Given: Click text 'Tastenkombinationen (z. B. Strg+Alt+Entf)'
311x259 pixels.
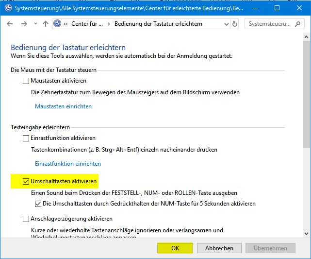Looking at the screenshot, I should pyautogui.click(x=85, y=150).
